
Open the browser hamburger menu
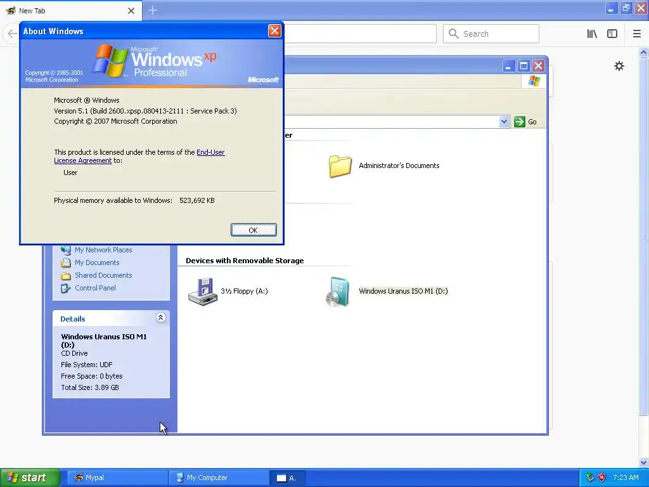[636, 34]
